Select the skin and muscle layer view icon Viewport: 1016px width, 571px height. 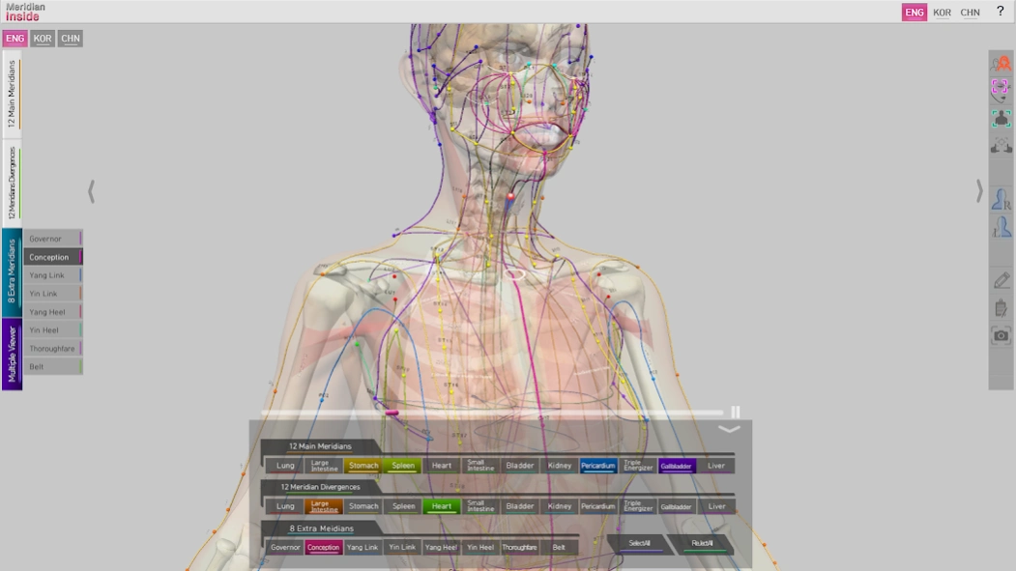pyautogui.click(x=1001, y=63)
